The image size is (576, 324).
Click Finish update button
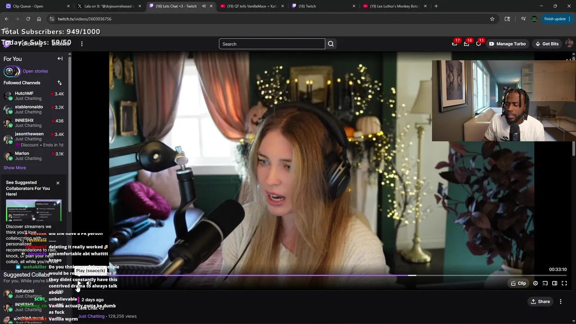557,19
